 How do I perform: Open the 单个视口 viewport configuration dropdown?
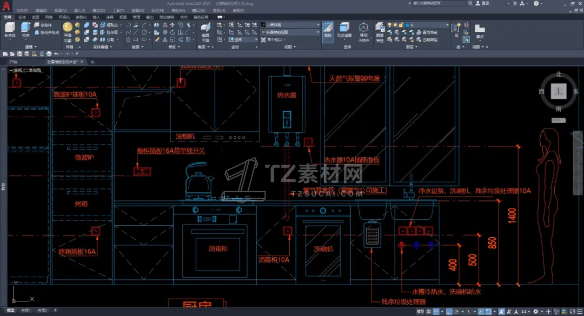[x=274, y=39]
